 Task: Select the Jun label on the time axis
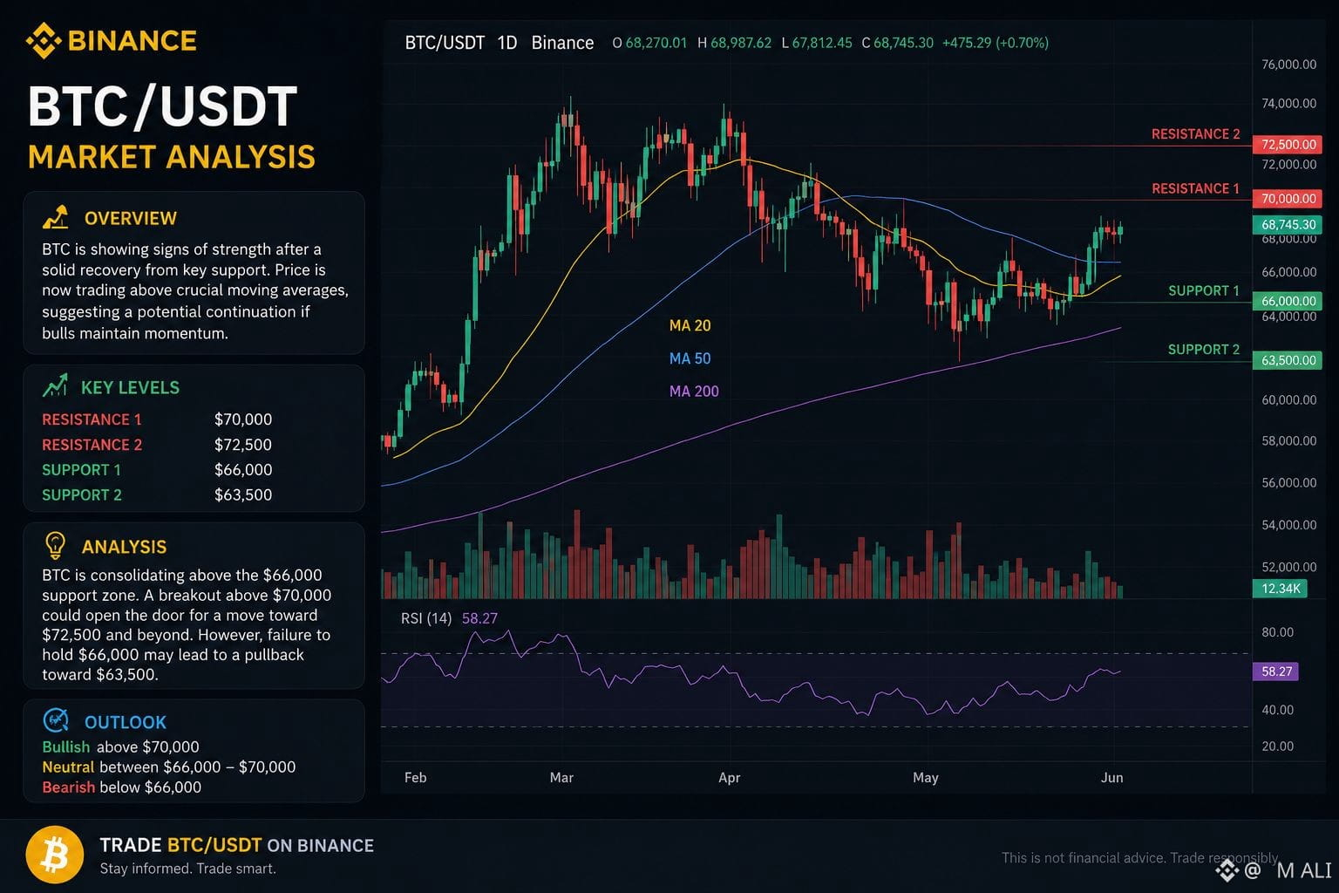(x=1111, y=777)
